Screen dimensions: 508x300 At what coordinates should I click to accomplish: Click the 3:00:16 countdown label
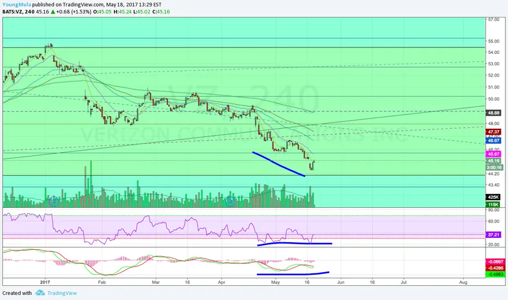click(494, 167)
